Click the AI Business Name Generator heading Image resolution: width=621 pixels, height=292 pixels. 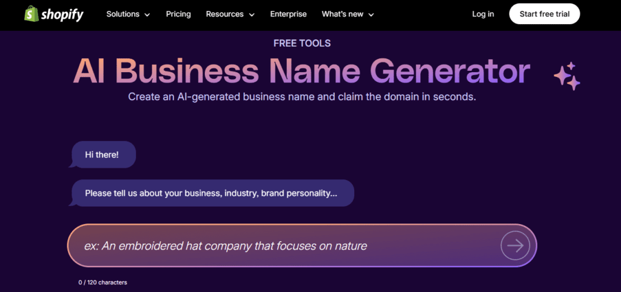tap(301, 71)
